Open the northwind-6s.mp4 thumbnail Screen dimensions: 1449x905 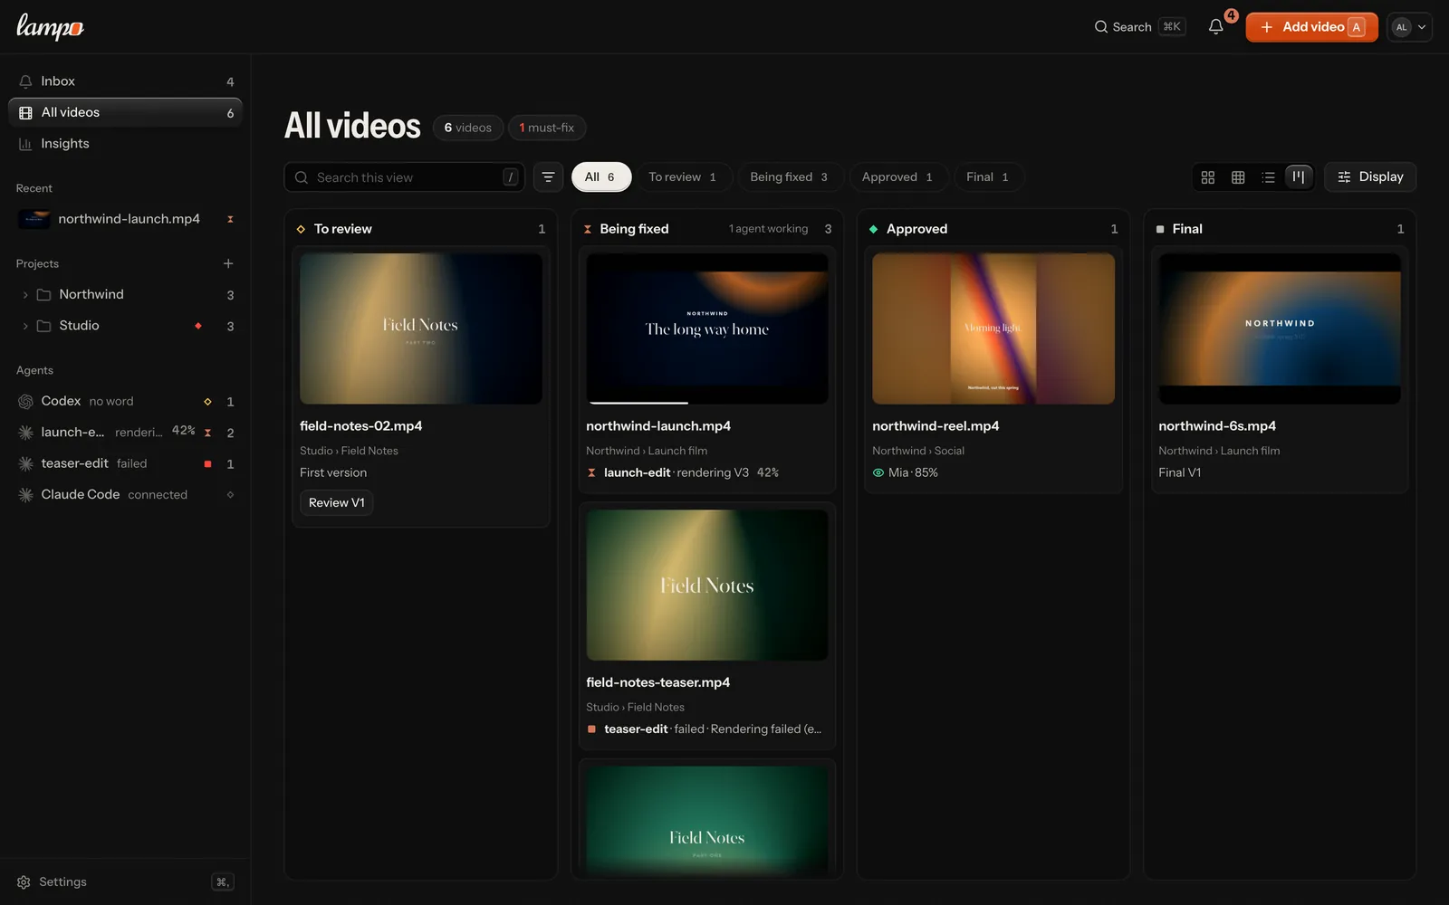(1280, 329)
